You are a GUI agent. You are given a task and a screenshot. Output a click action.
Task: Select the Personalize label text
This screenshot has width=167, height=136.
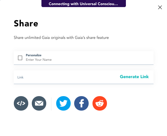34,55
